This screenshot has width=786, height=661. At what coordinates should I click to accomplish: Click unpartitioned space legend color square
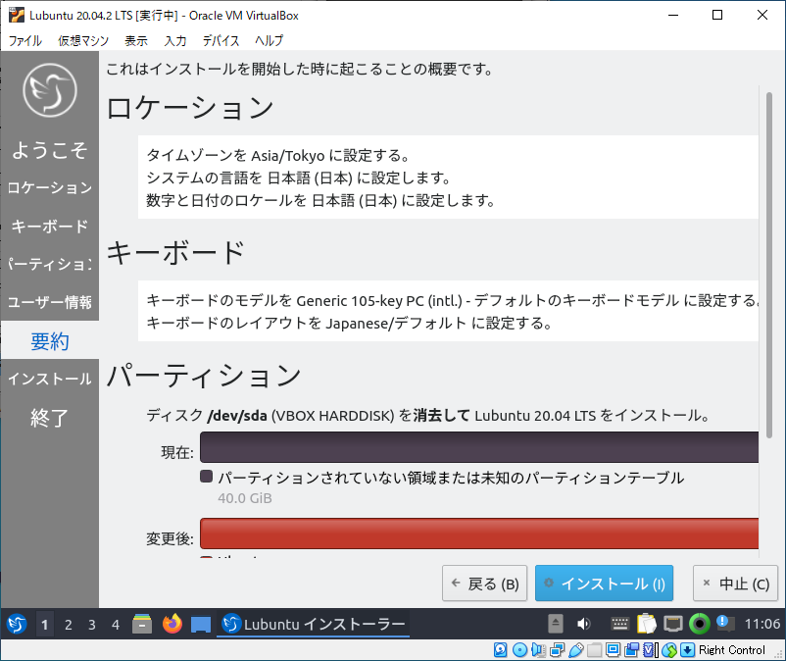coord(206,477)
